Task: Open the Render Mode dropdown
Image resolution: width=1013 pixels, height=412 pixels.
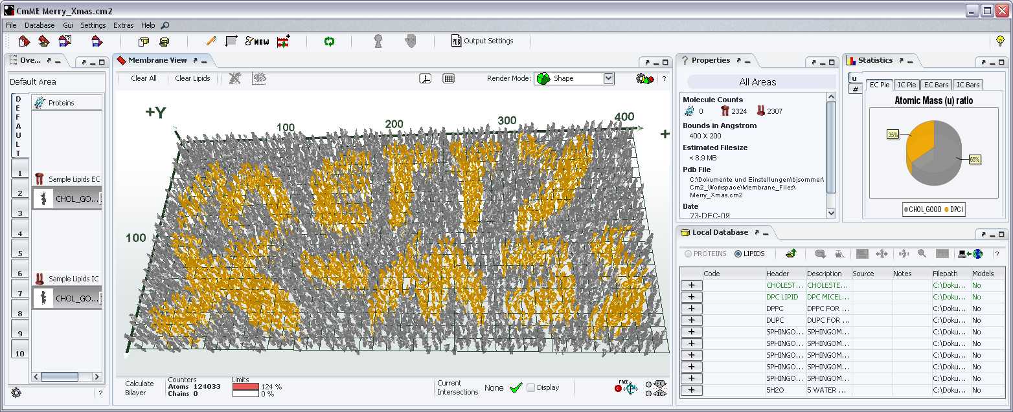Action: pos(606,78)
